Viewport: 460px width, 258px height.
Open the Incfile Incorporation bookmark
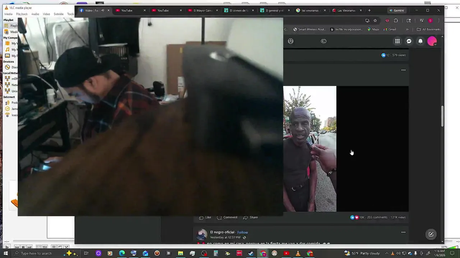346,29
